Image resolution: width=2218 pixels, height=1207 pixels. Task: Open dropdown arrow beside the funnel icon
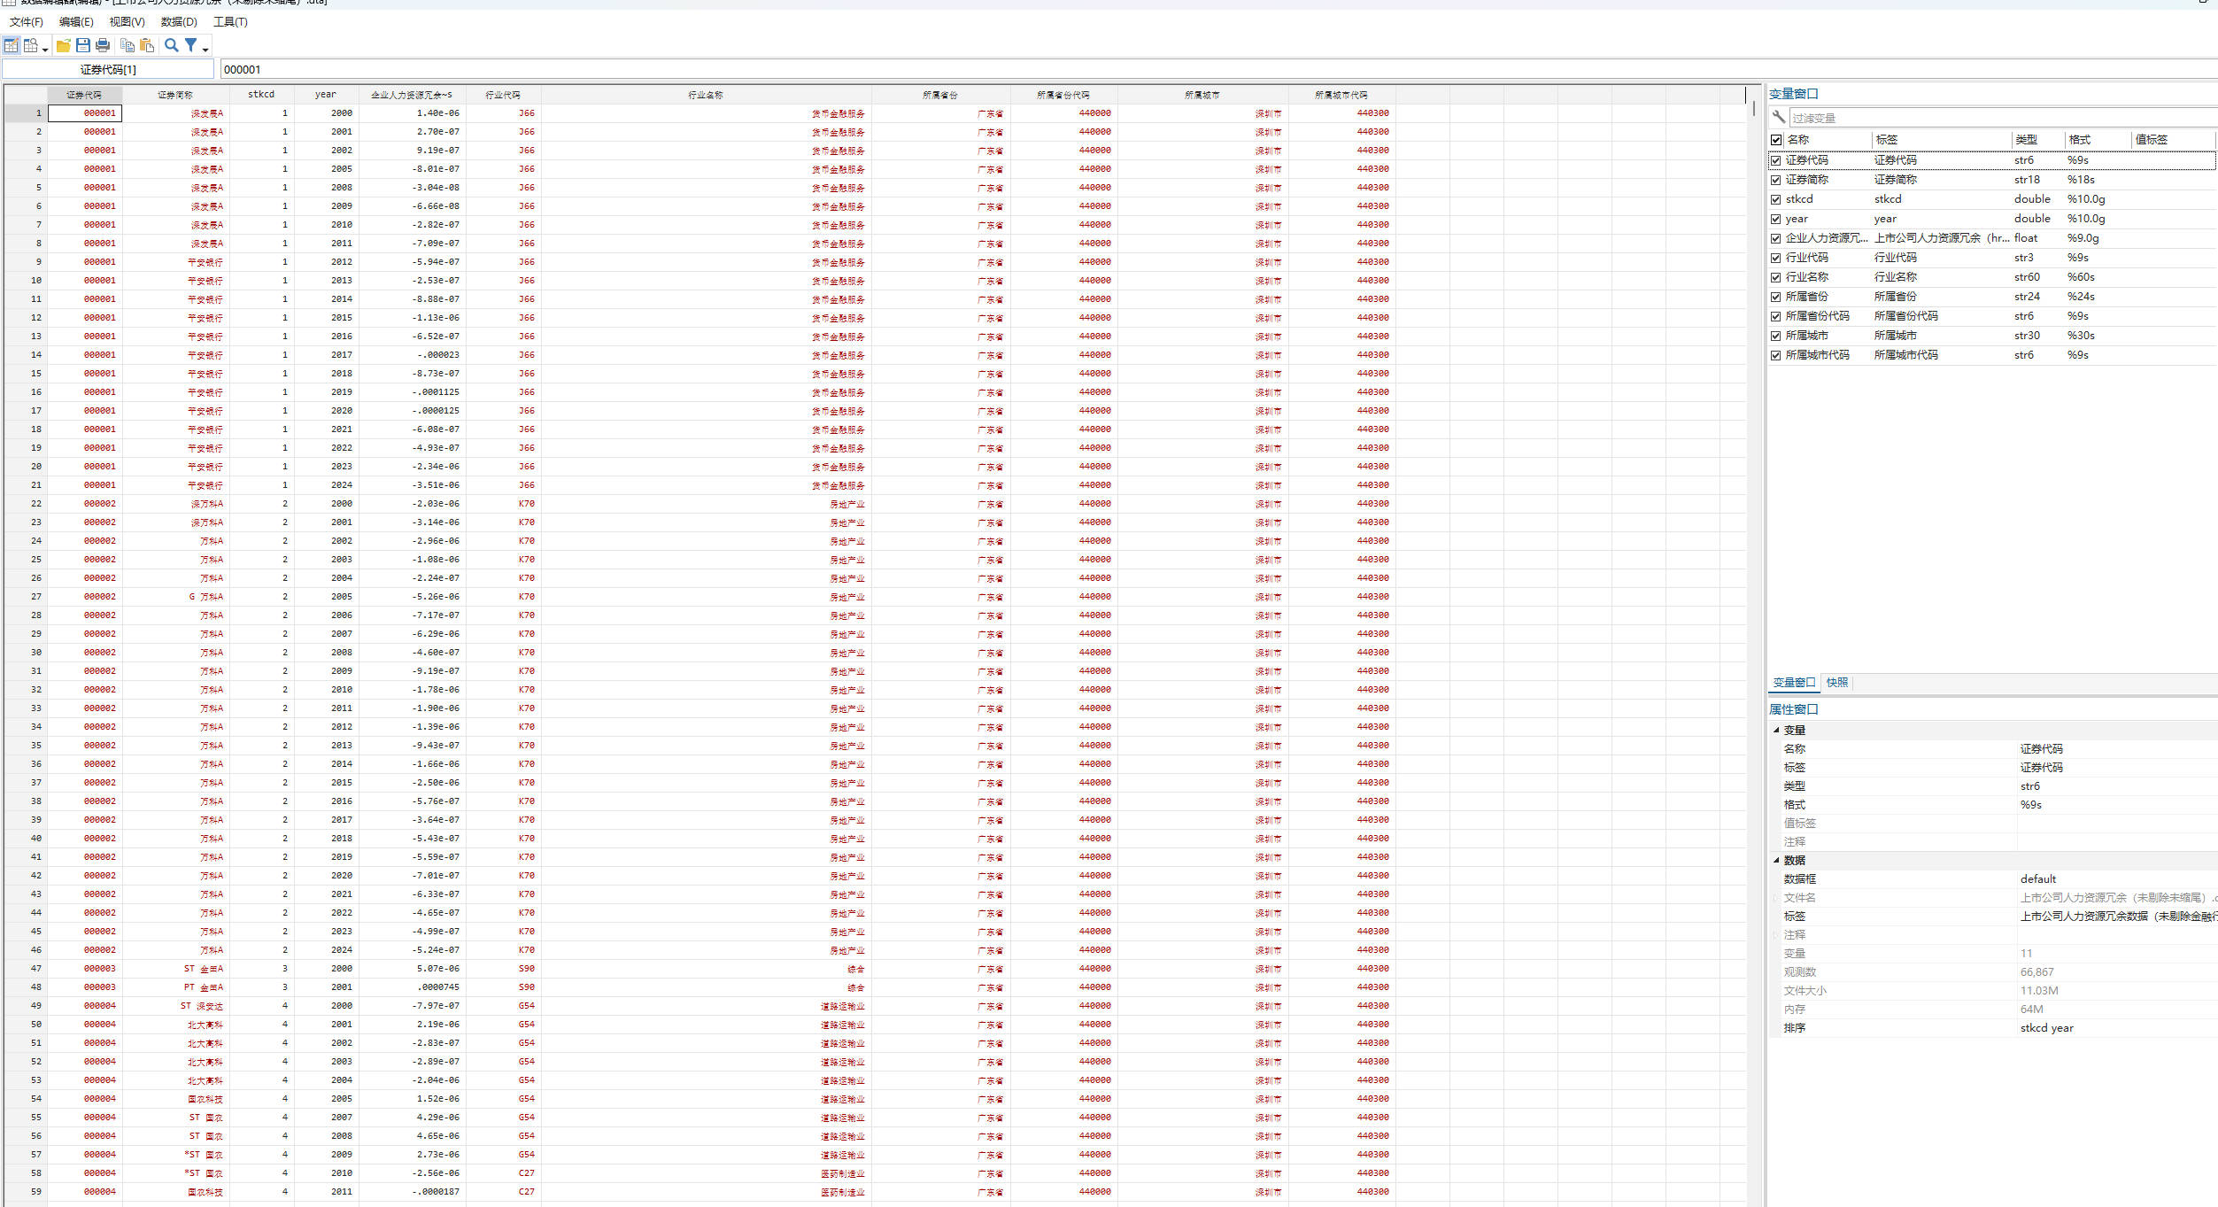pyautogui.click(x=205, y=49)
